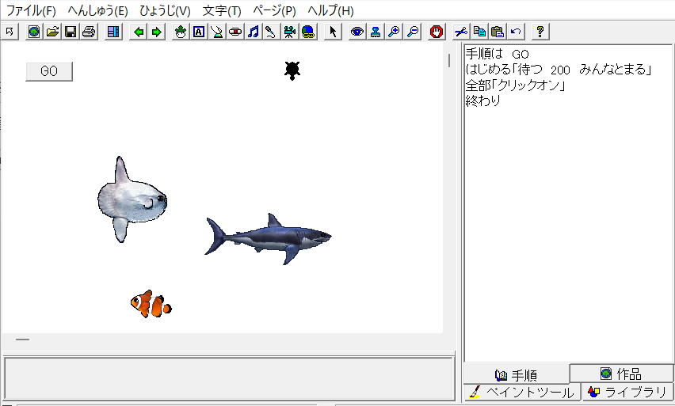Viewport: 675px width, 406px height.
Task: Switch to the 手順 tab
Action: (516, 375)
